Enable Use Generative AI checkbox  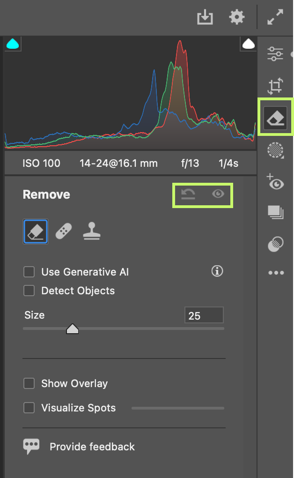29,272
